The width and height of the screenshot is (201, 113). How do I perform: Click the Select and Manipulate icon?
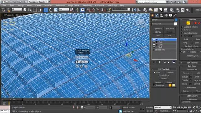tap(78, 10)
